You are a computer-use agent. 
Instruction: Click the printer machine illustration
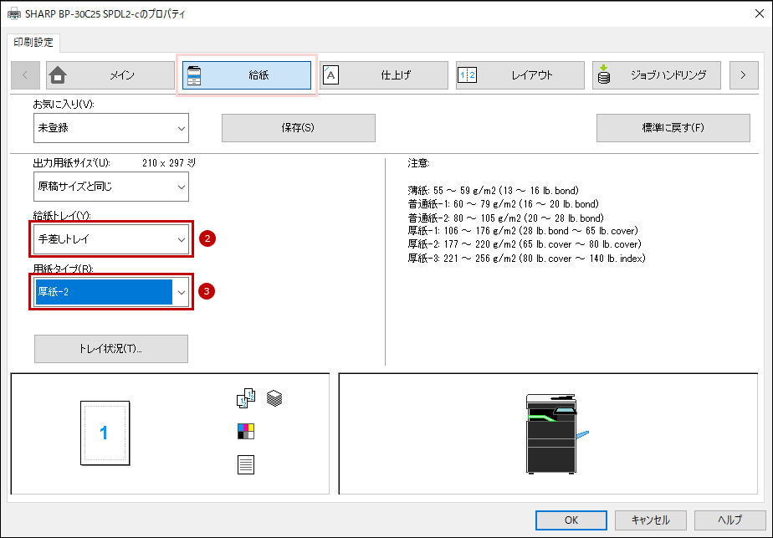tap(556, 434)
